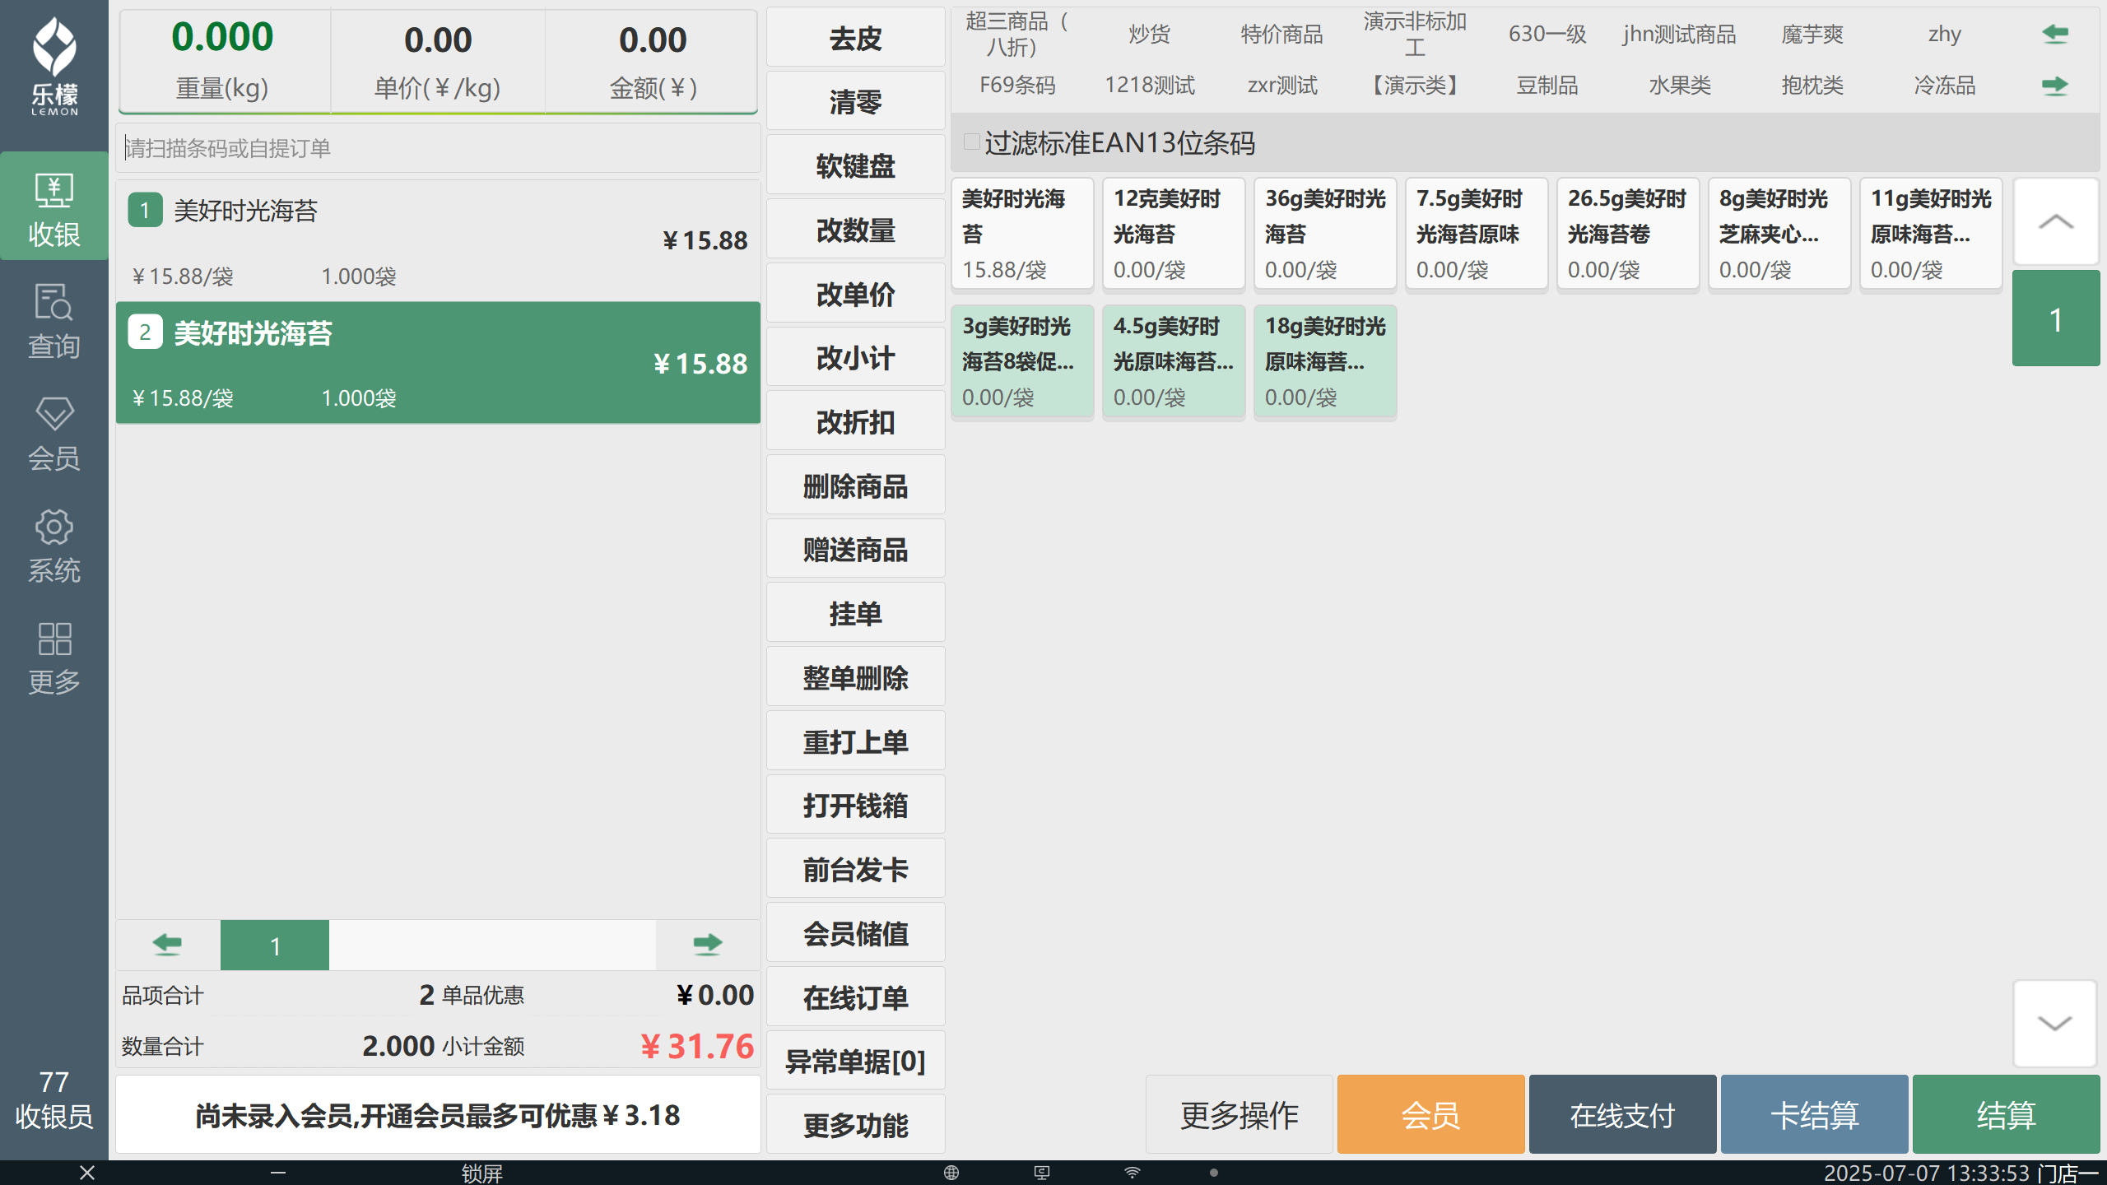Image resolution: width=2107 pixels, height=1185 pixels.
Task: Click the 卡结算 card checkout button
Action: click(1814, 1114)
